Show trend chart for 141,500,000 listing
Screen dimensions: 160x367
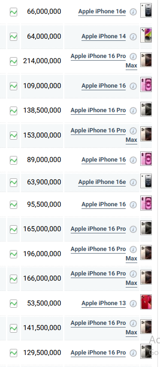pyautogui.click(x=14, y=328)
